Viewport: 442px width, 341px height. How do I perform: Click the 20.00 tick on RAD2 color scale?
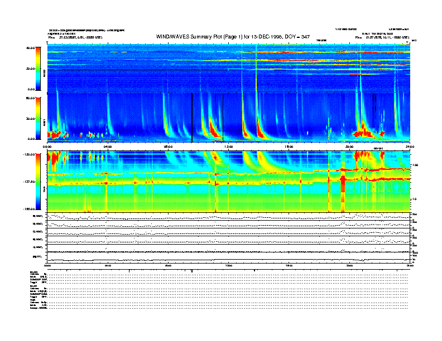point(30,69)
